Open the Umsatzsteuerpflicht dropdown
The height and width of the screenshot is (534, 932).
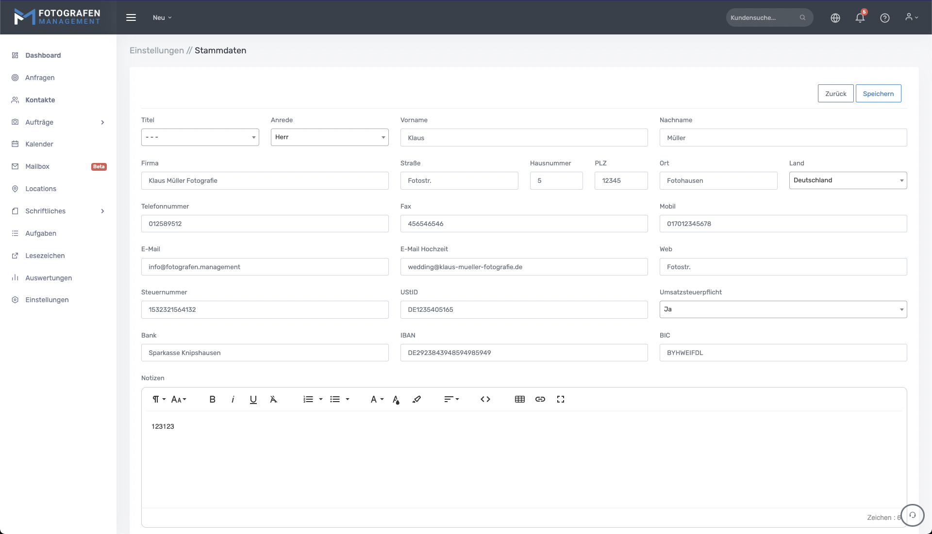pyautogui.click(x=782, y=309)
